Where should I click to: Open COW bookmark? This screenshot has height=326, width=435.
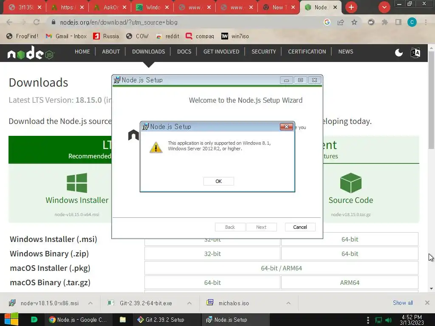click(137, 36)
